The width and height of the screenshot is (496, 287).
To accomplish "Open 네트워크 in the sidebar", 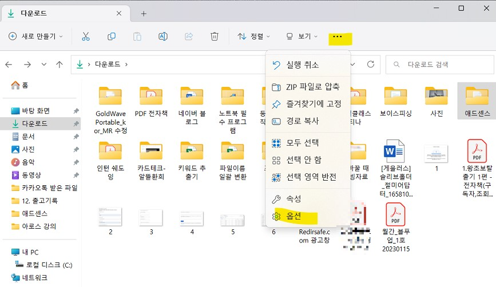I will coord(29,277).
